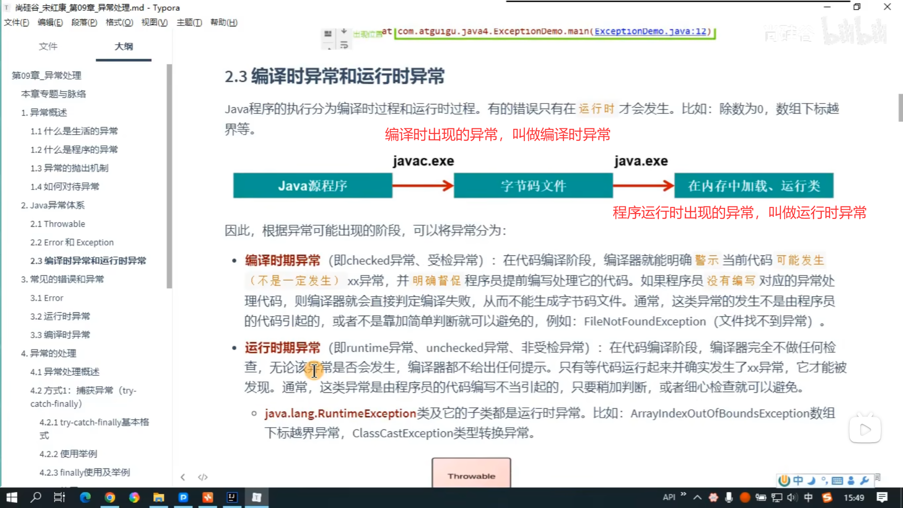
Task: Toggle IME moon night mode
Action: pyautogui.click(x=811, y=480)
